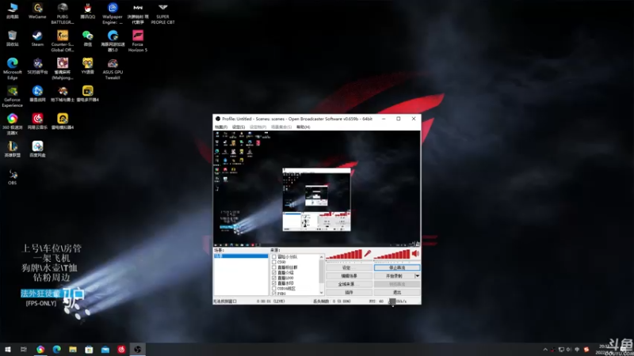Viewport: 634px width, 356px height.
Task: Open the Mail app on the taskbar
Action: click(105, 349)
